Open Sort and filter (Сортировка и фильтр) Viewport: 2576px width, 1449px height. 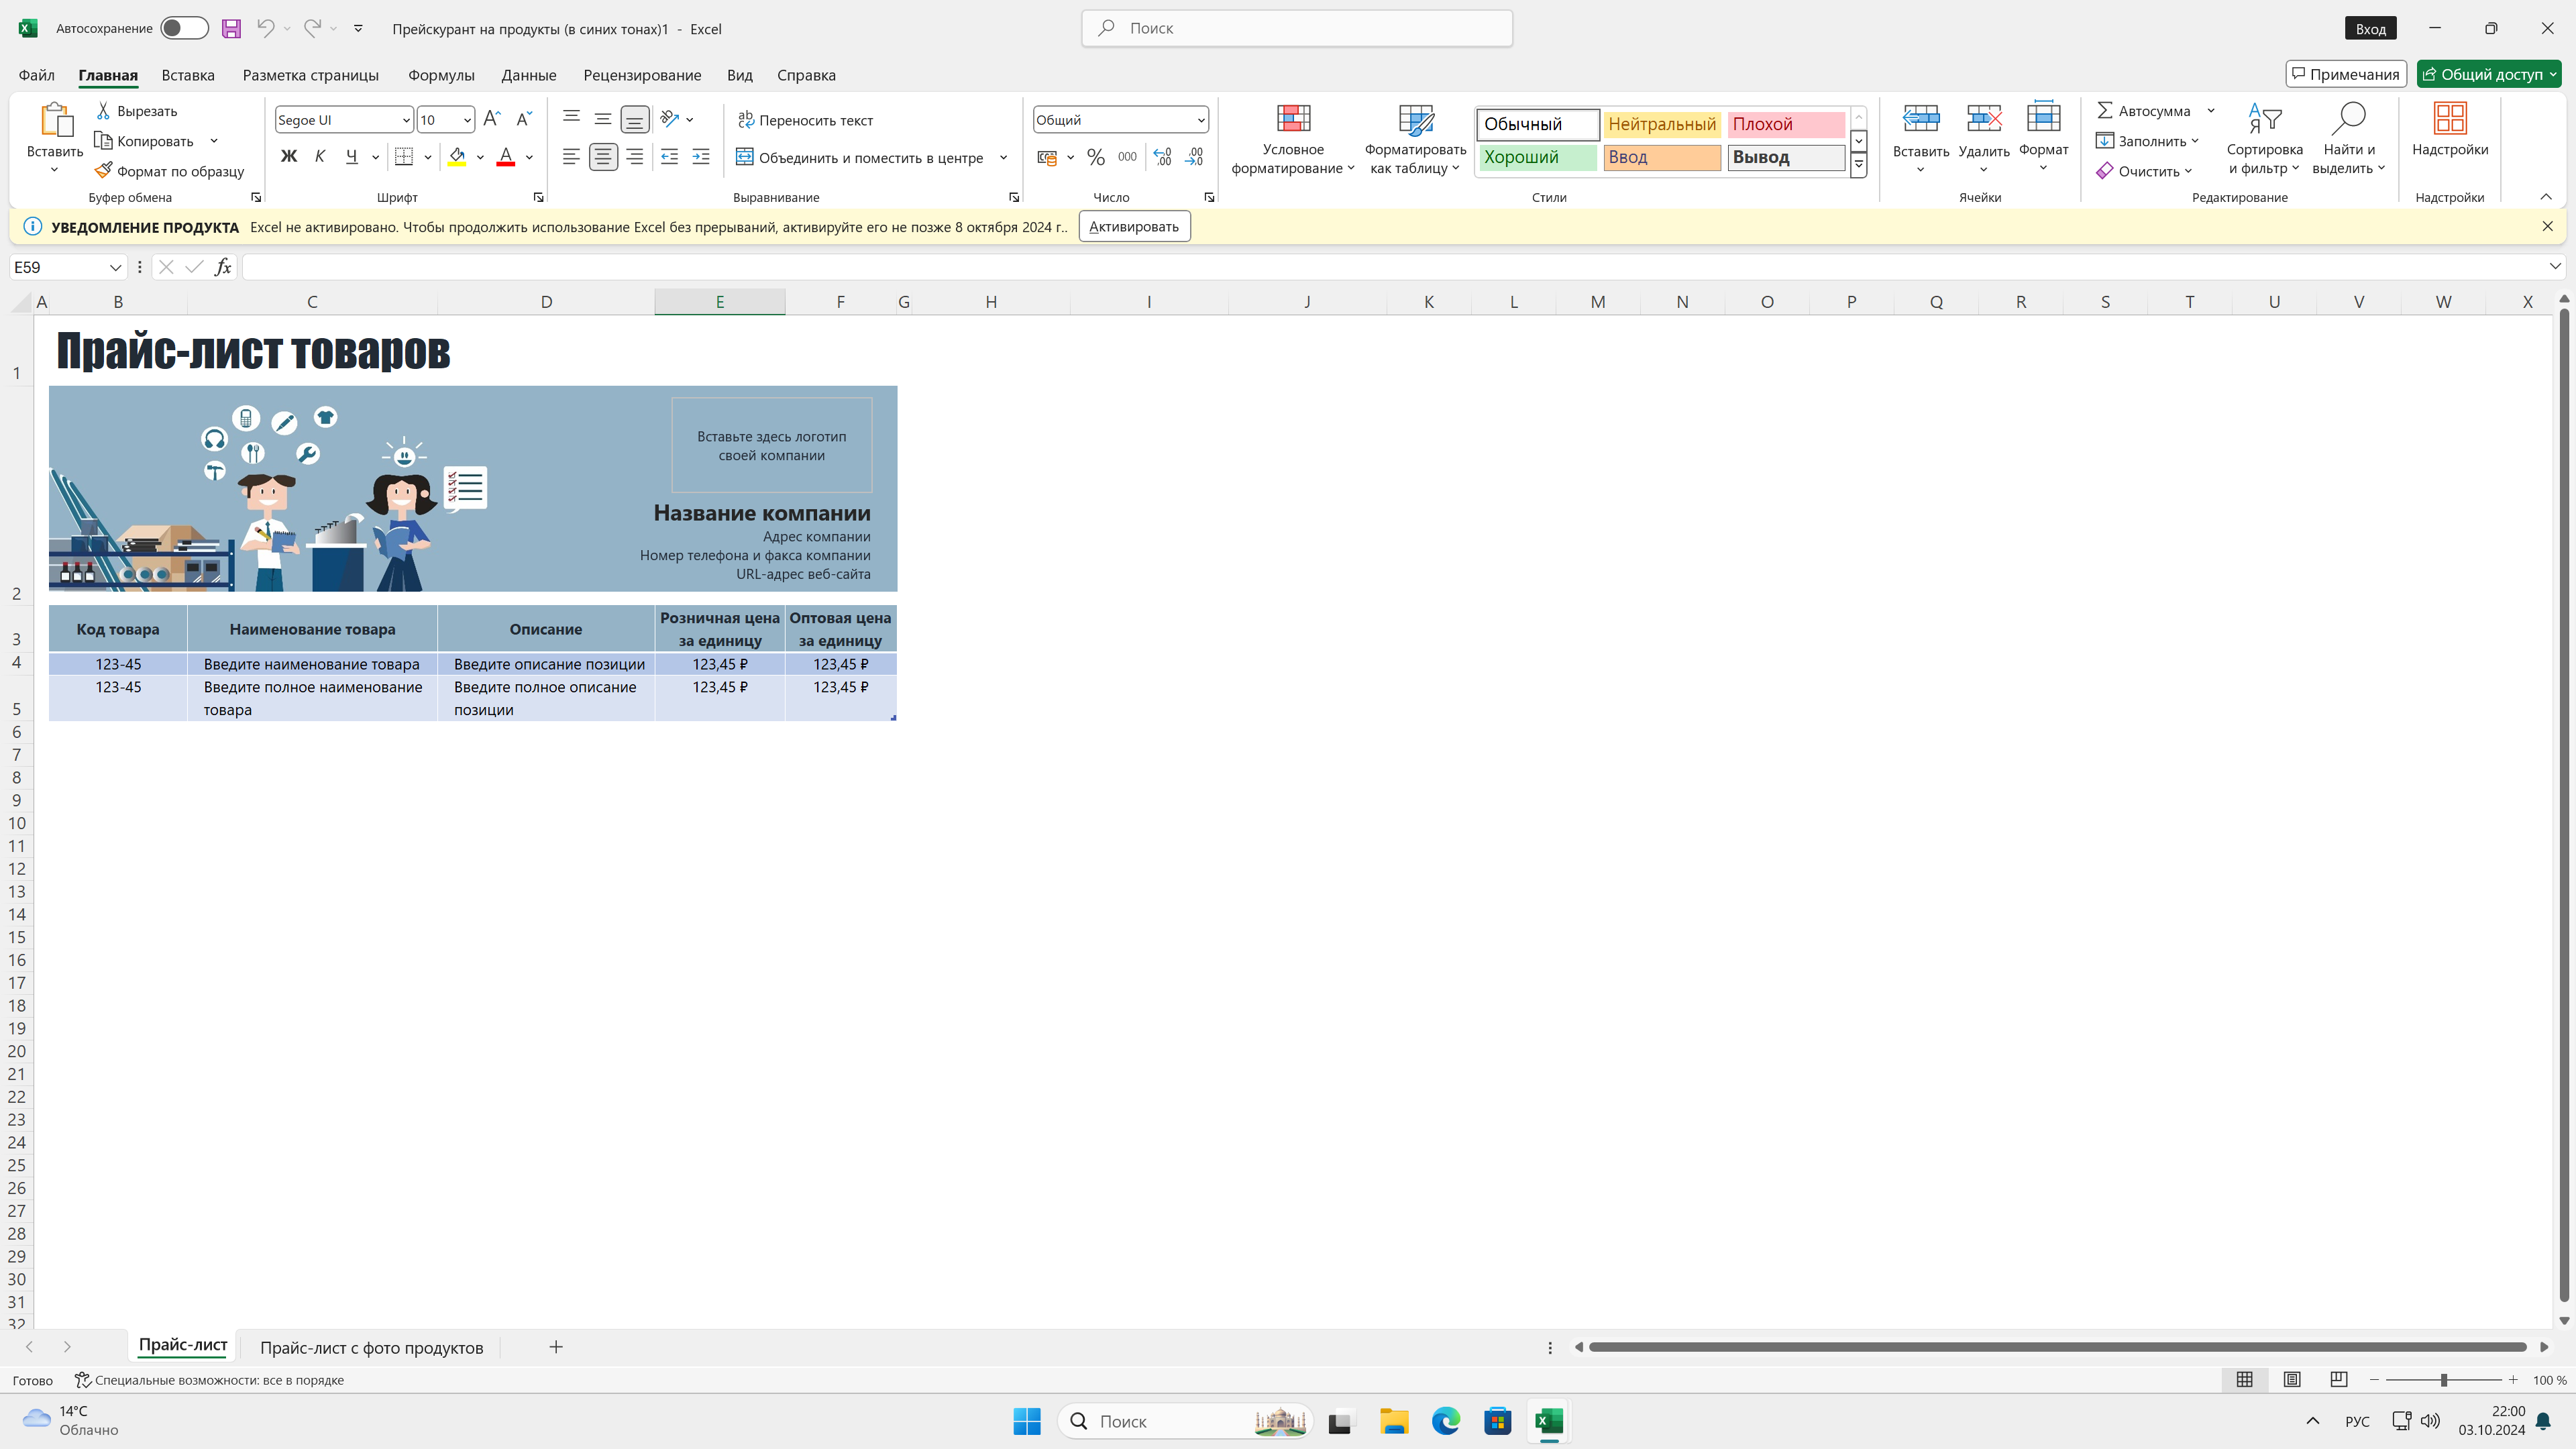click(2264, 140)
